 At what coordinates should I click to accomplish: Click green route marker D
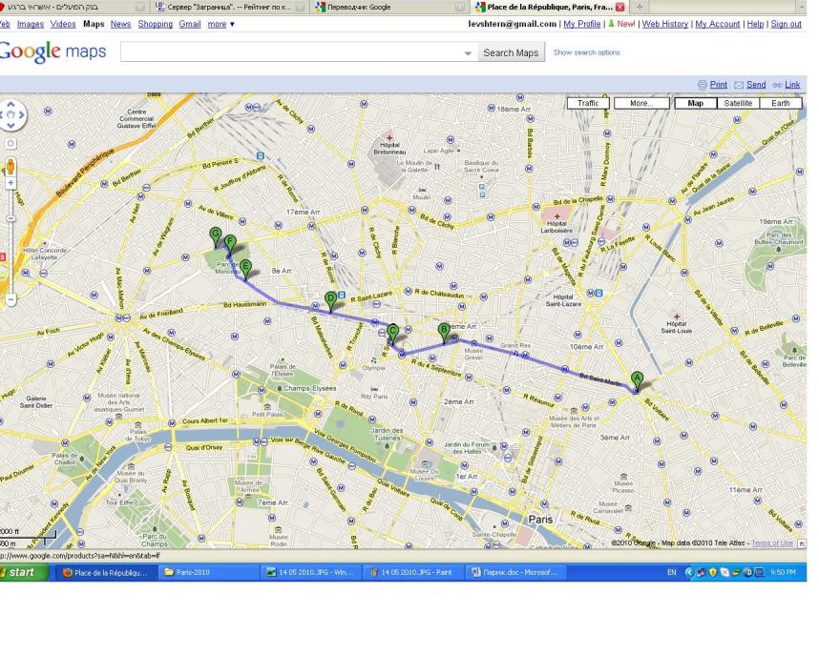click(x=330, y=302)
